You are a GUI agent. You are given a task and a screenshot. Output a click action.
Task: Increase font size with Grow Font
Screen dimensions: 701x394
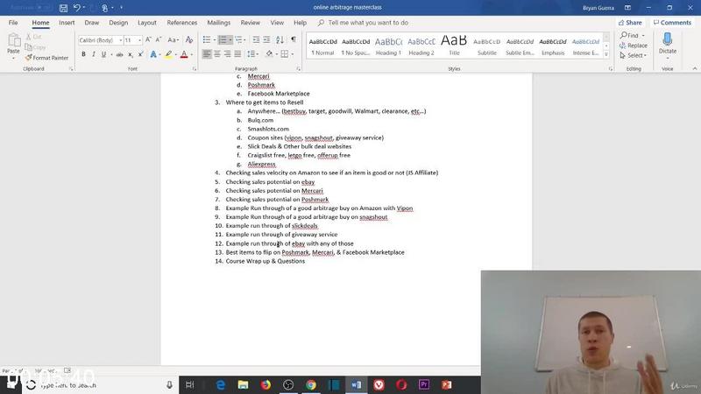(x=148, y=40)
